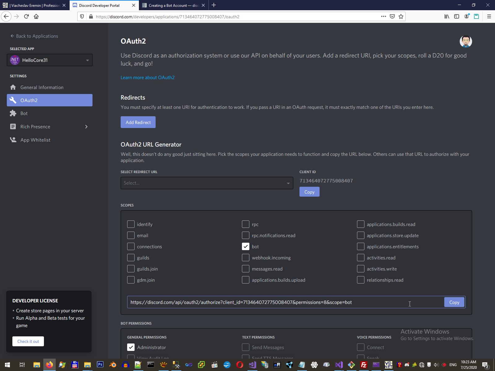Open the Windows Start menu
Viewport: 495px width, 371px height.
pos(7,365)
